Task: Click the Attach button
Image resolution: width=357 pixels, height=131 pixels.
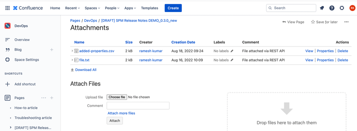Action: (115, 121)
